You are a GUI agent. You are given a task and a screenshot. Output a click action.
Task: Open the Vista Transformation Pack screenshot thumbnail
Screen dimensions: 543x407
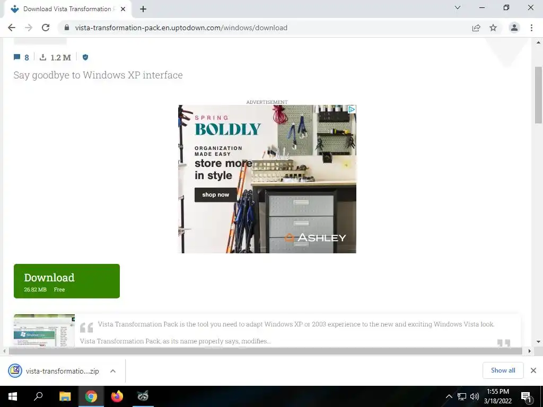(45, 331)
